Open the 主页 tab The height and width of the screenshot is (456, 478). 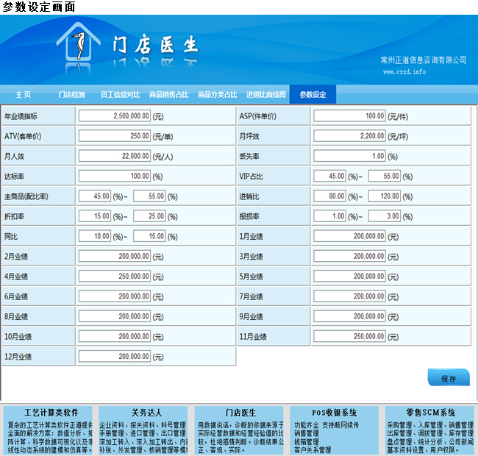coord(24,95)
